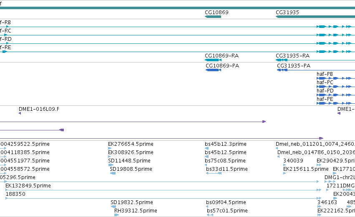Click 004259522.5prime label
This screenshot has height=217, width=355.
pos(25,144)
